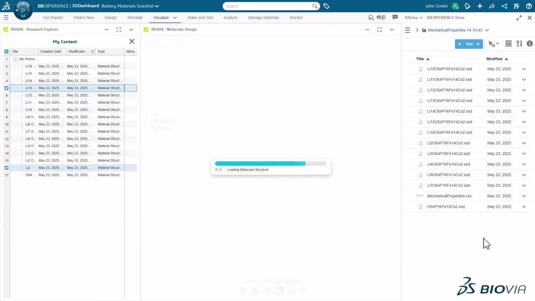Image resolution: width=535 pixels, height=301 pixels.
Task: Click the Loading Molecular Structure progress bar
Action: click(271, 164)
